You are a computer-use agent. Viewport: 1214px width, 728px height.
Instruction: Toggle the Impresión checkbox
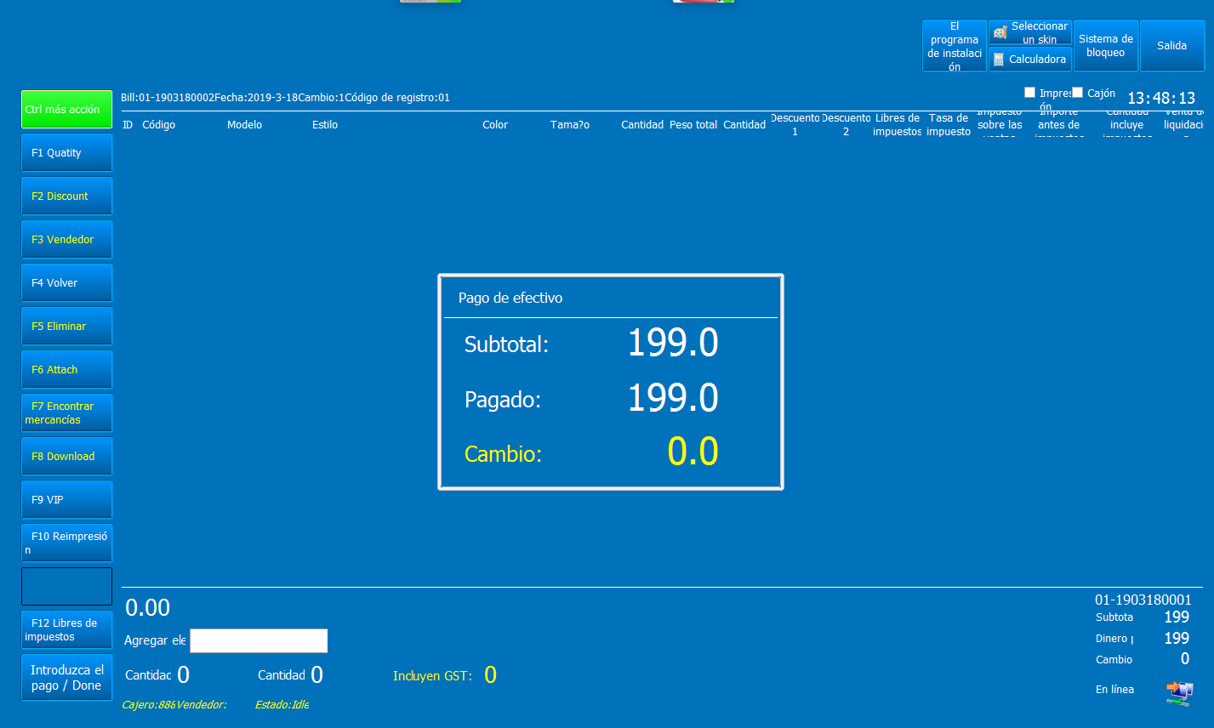pos(1029,92)
